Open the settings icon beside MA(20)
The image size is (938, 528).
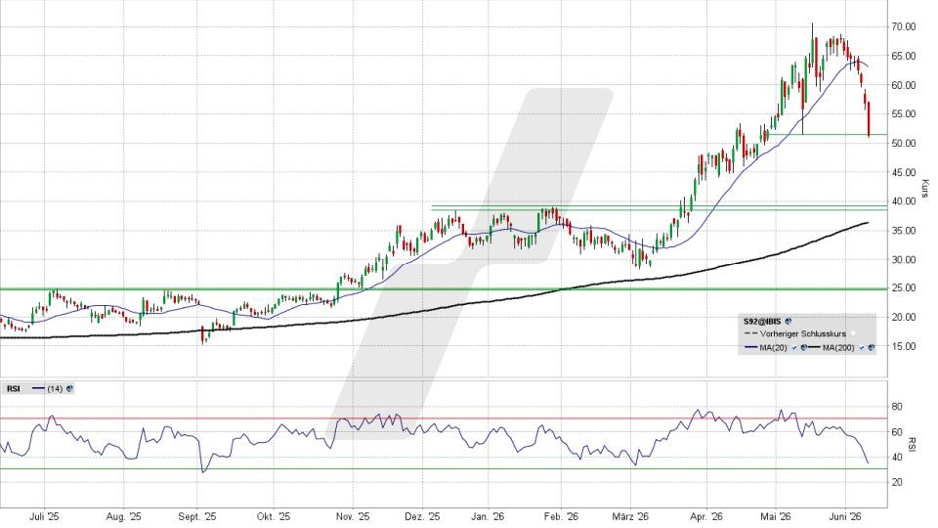[x=803, y=348]
